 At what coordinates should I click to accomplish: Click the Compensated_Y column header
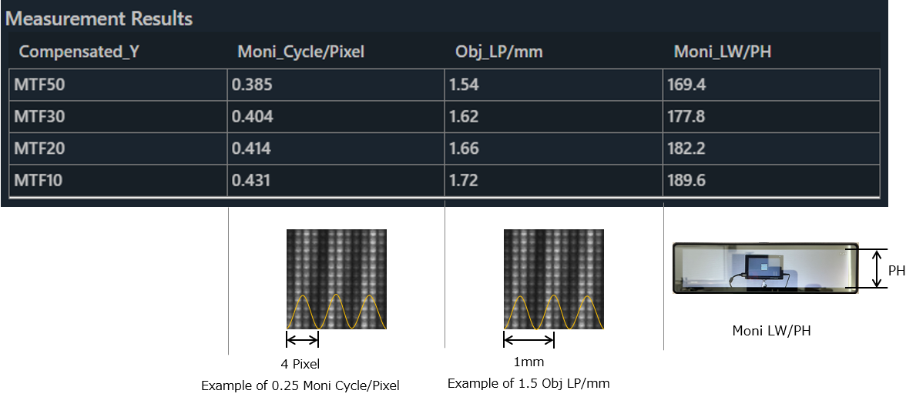(x=79, y=52)
